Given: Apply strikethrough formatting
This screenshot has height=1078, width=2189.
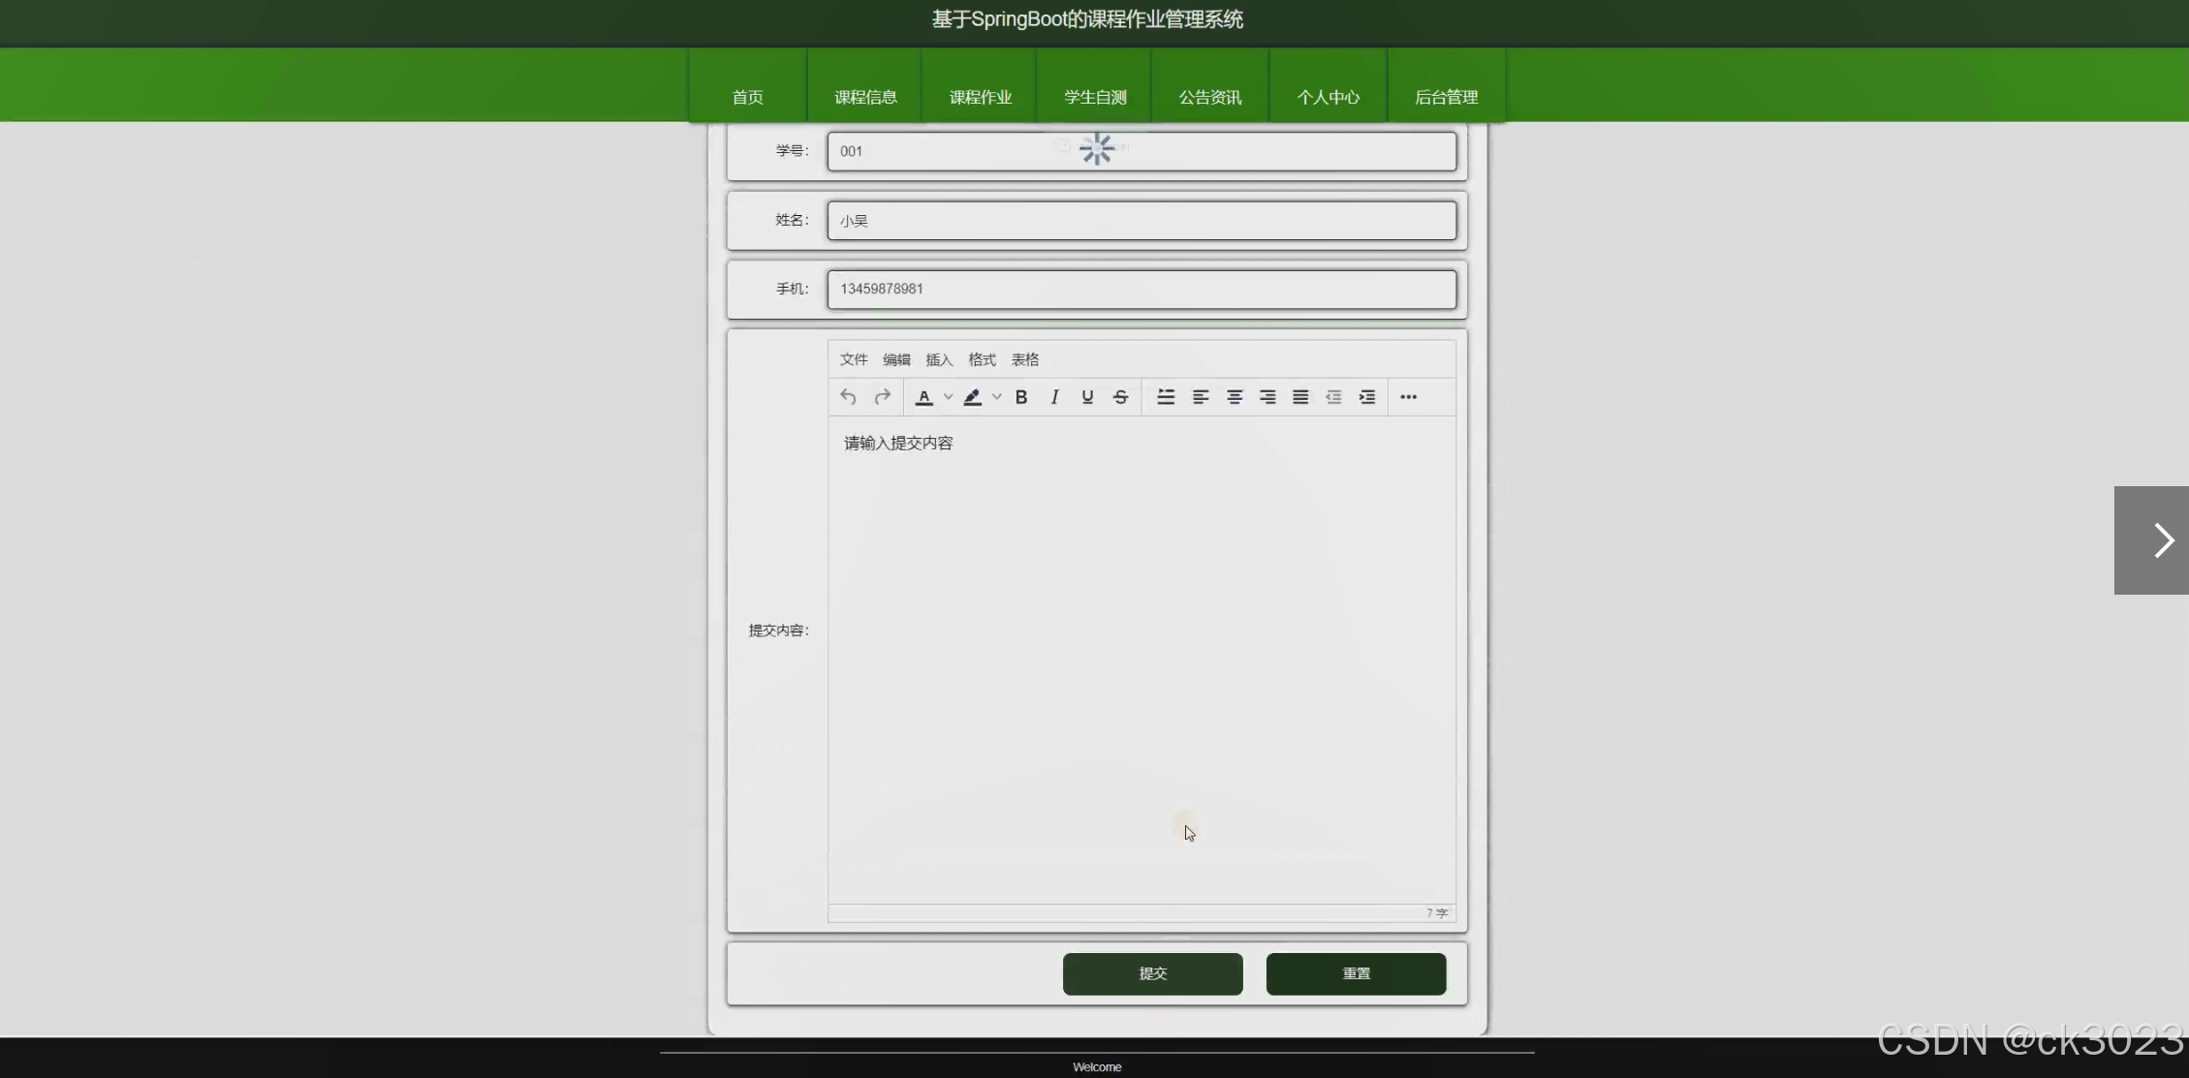Looking at the screenshot, I should (1120, 397).
